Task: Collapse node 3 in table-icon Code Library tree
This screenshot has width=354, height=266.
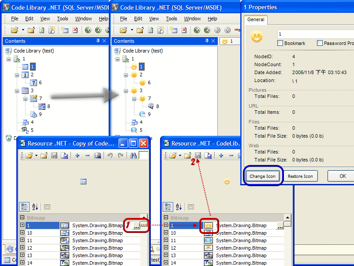Action: click(17, 91)
